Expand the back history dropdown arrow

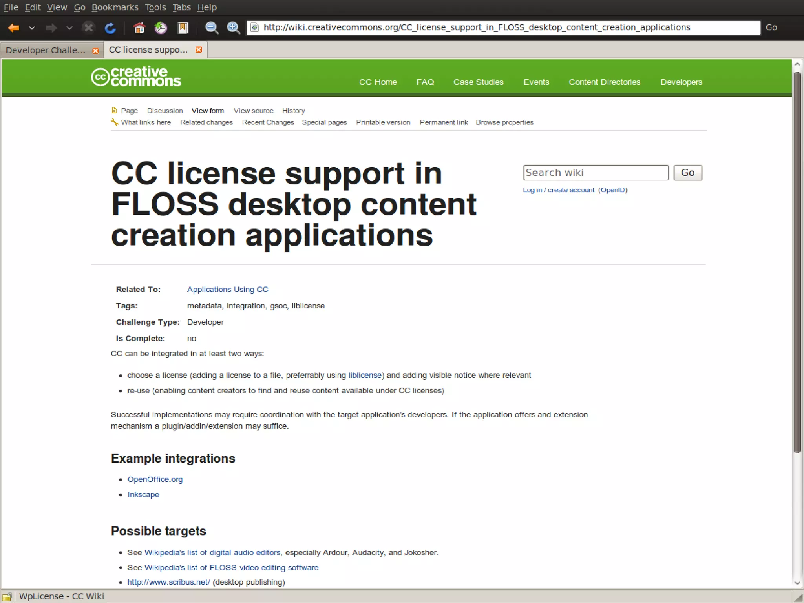click(x=32, y=28)
